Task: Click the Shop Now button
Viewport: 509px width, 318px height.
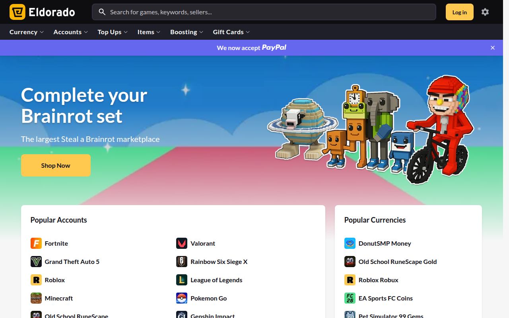Action: click(x=56, y=165)
